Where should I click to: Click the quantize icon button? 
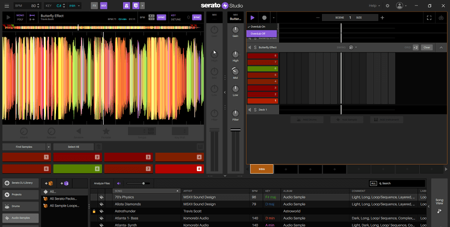135,5
